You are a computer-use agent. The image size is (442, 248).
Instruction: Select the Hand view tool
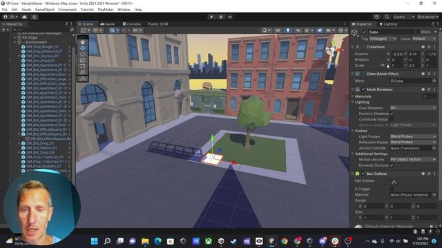tap(83, 42)
